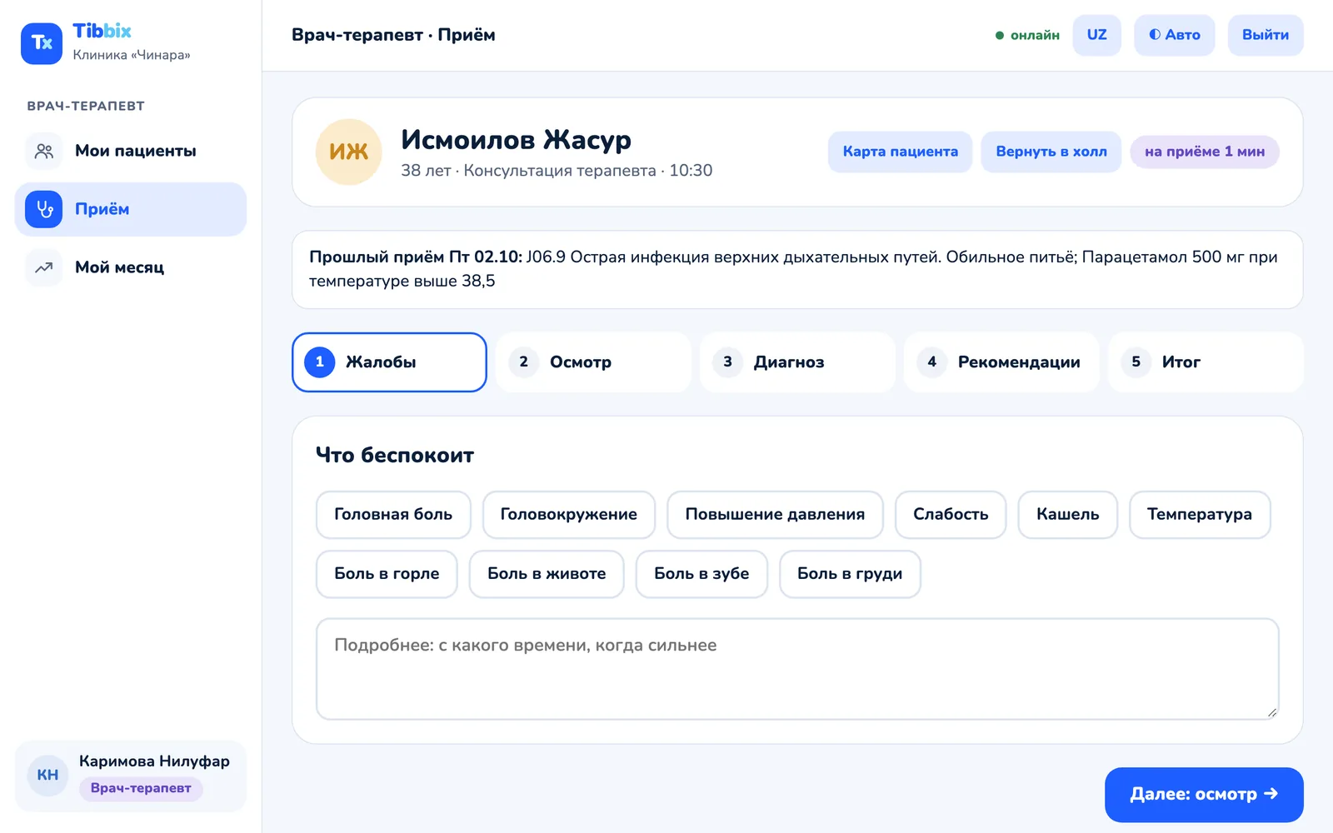Click the Мои пациенты people icon
Screen dimensions: 1333x833
44,151
